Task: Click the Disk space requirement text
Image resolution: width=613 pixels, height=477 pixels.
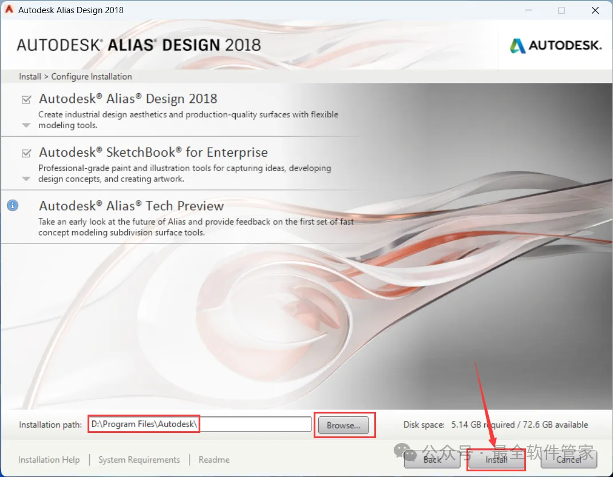Action: point(496,424)
